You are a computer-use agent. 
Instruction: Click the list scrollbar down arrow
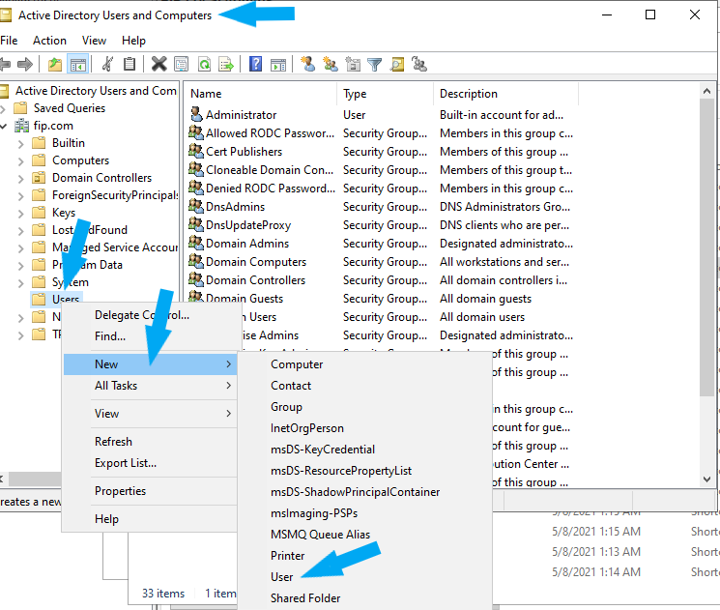[x=706, y=479]
